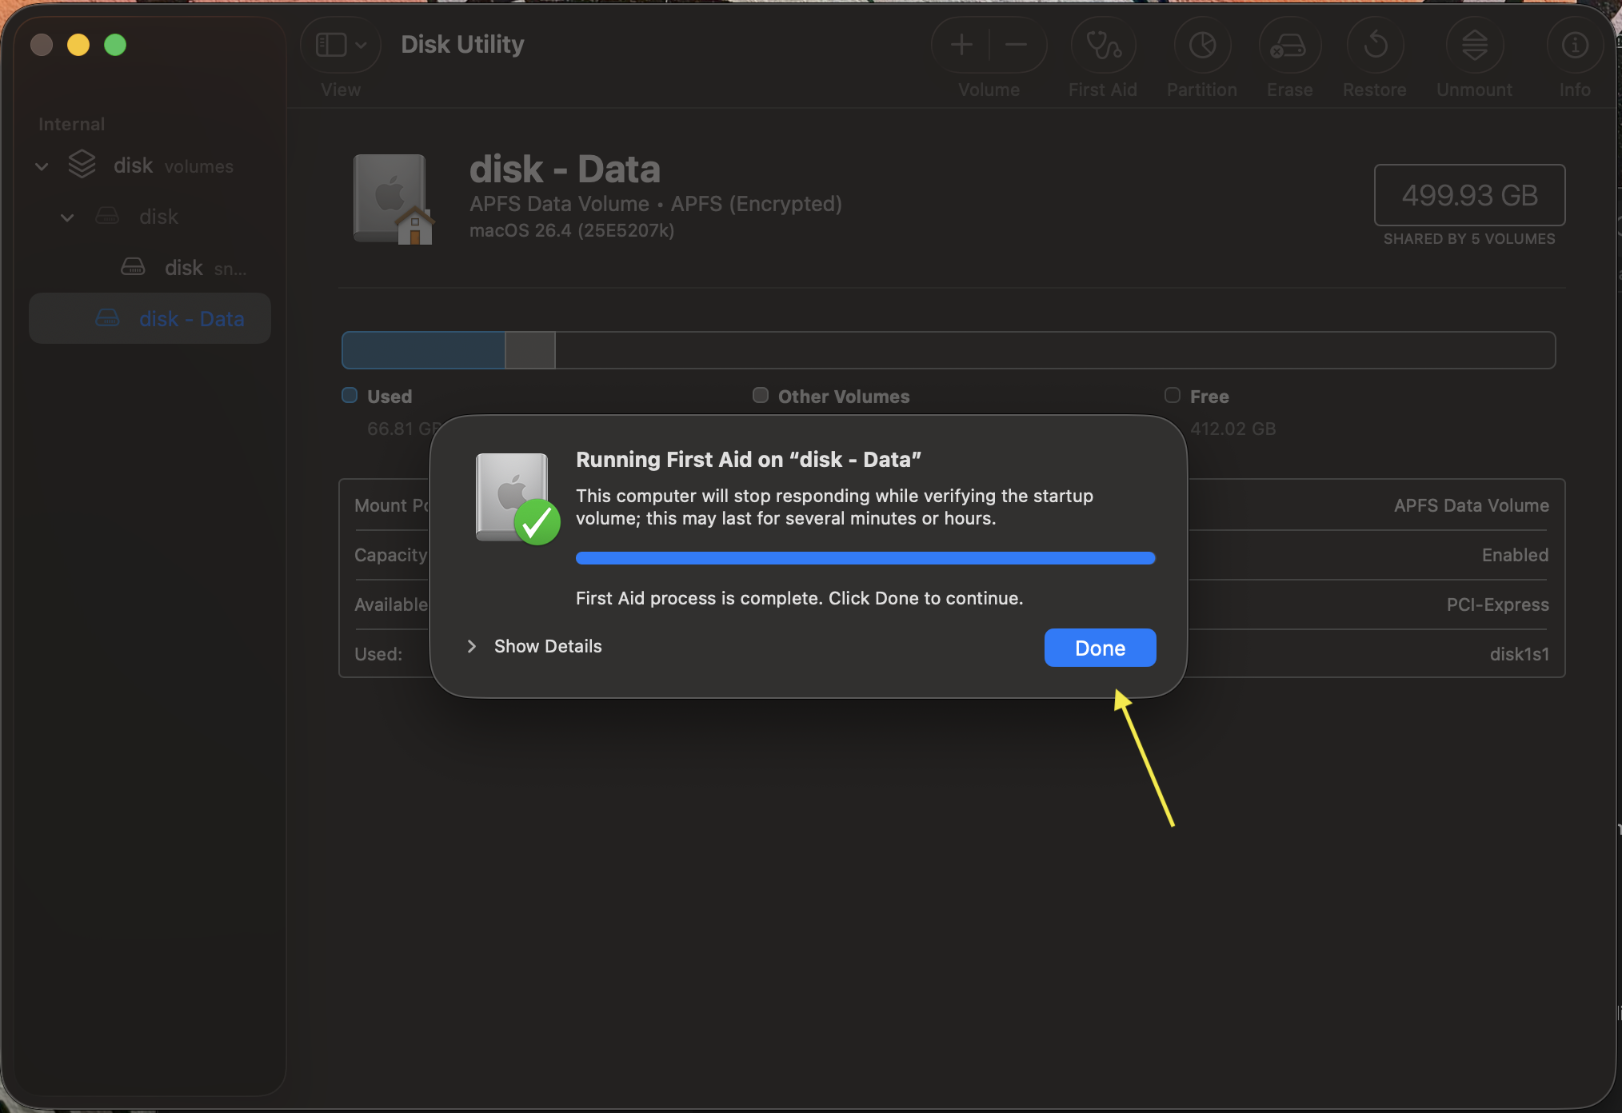Click the add volume plus icon
The width and height of the screenshot is (1622, 1113).
[961, 46]
